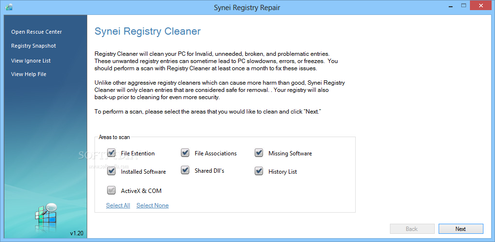The height and width of the screenshot is (242, 495).
Task: Click the Areas to scan group label
Action: [114, 138]
